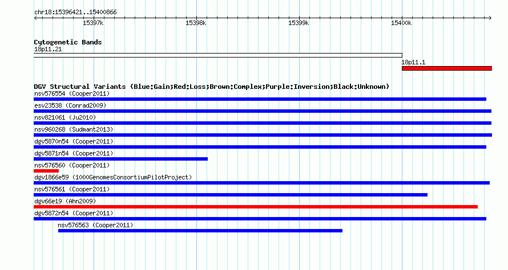
Task: Click the blue bar under esv23538
Action: pos(263,111)
